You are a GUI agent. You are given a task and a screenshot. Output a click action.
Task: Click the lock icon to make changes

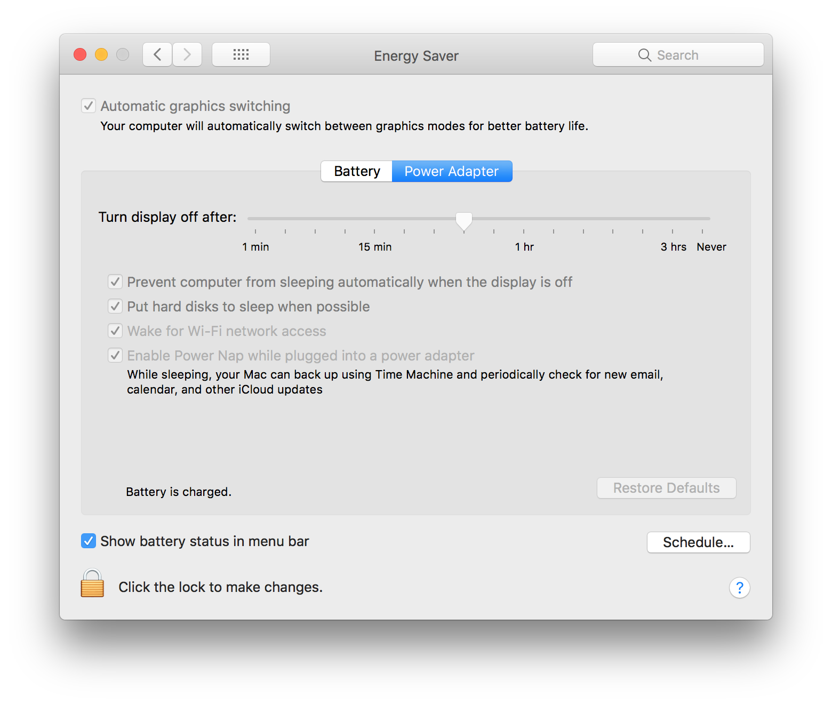tap(92, 583)
